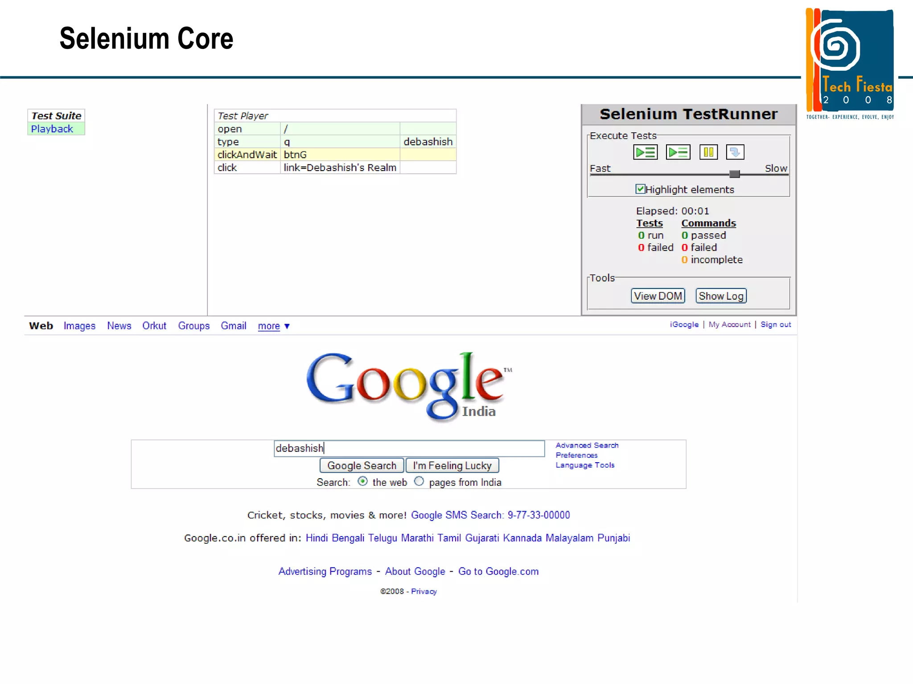Click the blue Step arrow icon

coord(735,152)
